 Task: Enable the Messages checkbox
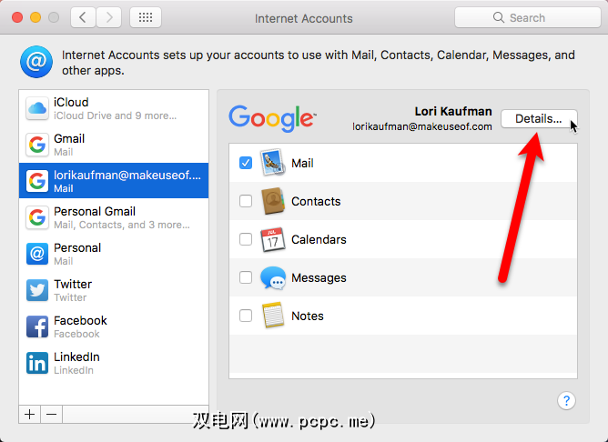(x=246, y=277)
